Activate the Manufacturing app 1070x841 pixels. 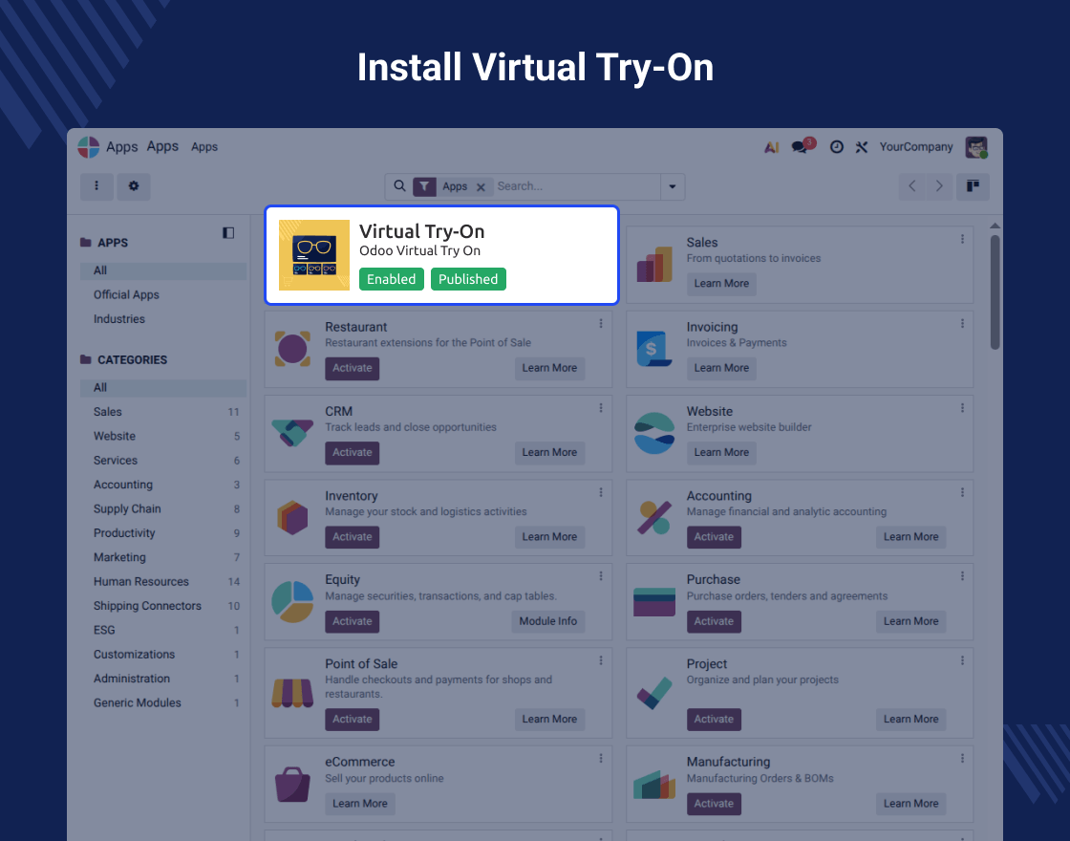(x=714, y=804)
